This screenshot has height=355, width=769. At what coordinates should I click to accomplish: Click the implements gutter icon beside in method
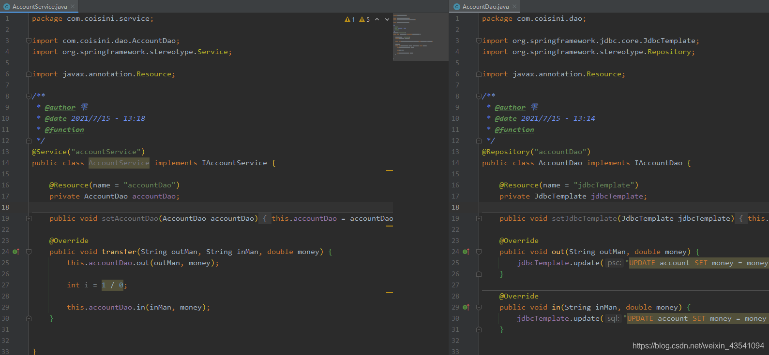[466, 307]
